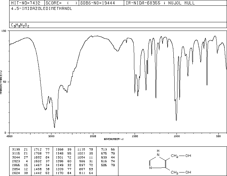Image resolution: width=227 pixels, height=176 pixels.
Task: Select peak table entry 1004
Action: point(81,157)
